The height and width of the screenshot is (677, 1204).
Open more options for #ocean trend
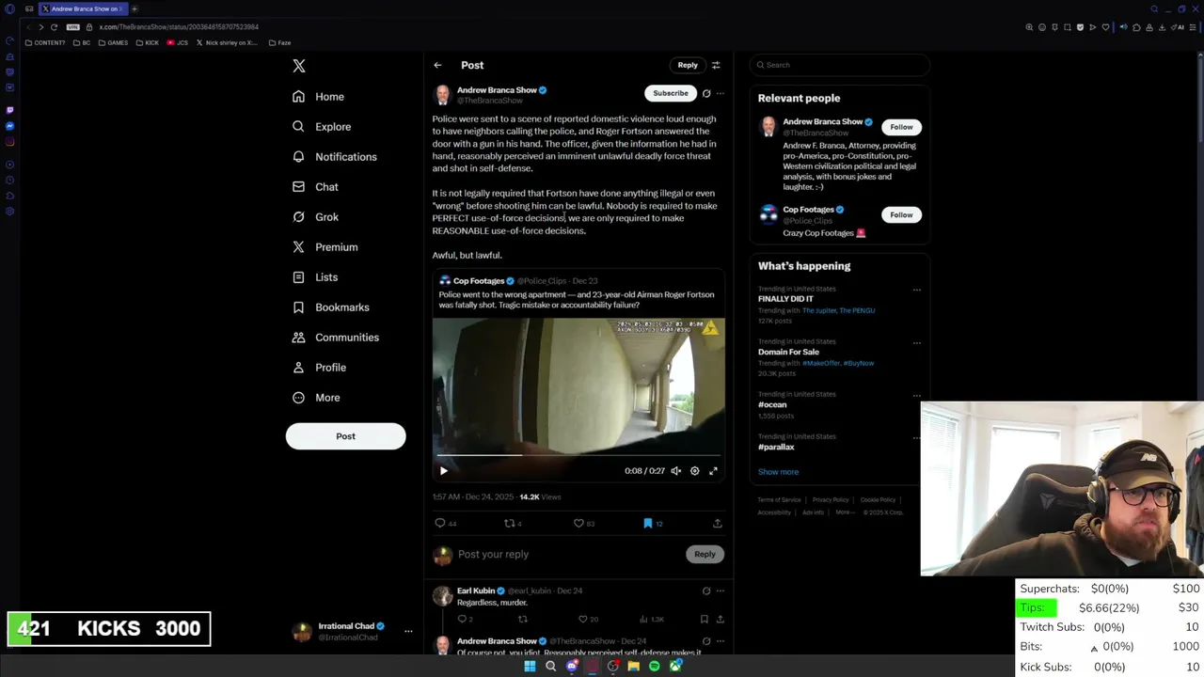tap(916, 395)
